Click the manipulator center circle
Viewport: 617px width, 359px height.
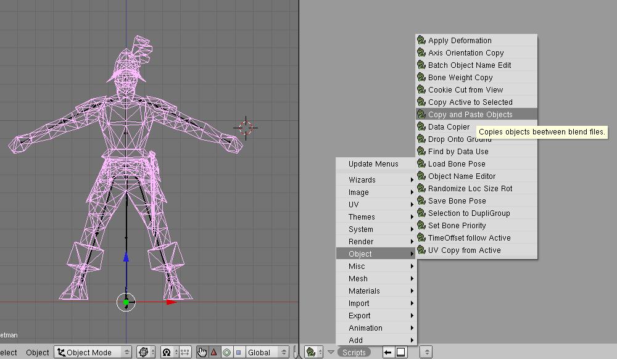tap(126, 302)
